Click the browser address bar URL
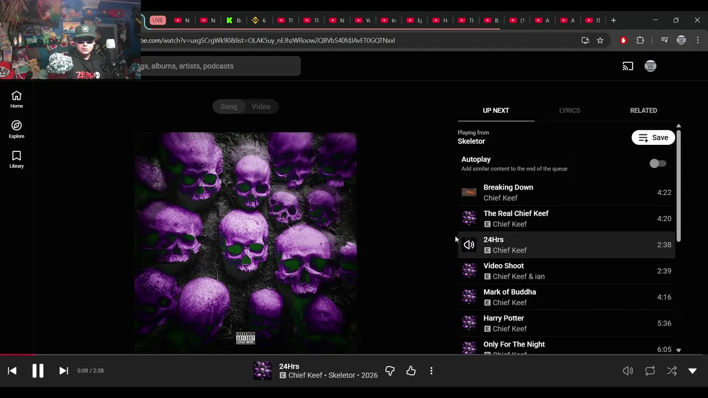708x398 pixels. (x=268, y=40)
